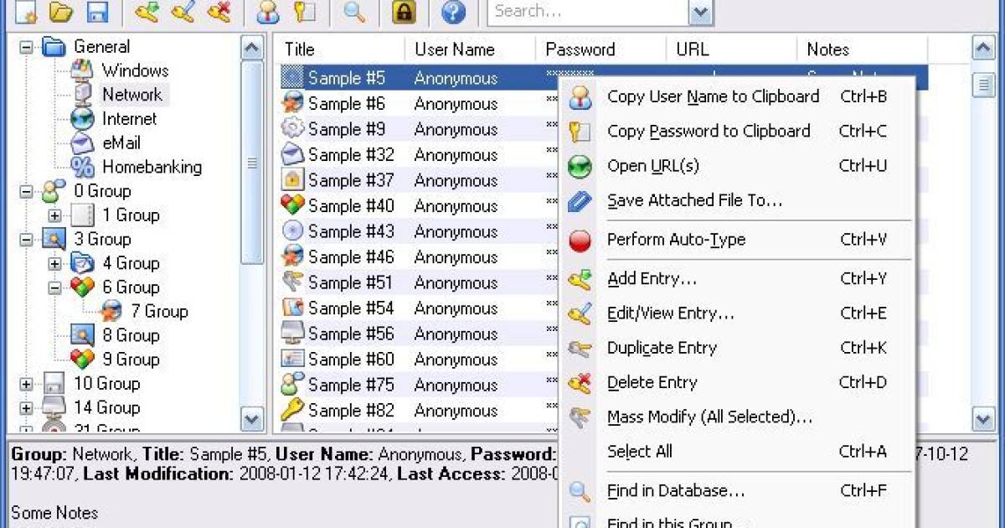The image size is (1005, 528).
Task: Click the Edit Entry toolbar key icon
Action: (x=183, y=12)
